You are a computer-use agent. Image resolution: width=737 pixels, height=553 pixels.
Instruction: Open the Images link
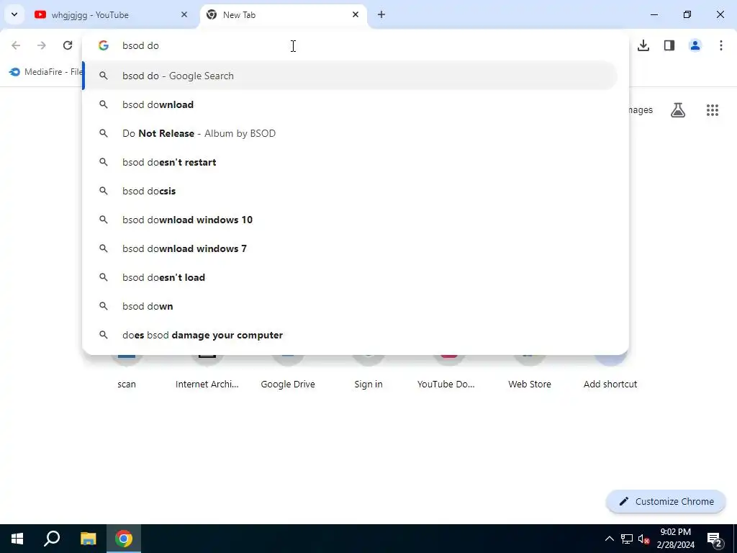point(641,110)
